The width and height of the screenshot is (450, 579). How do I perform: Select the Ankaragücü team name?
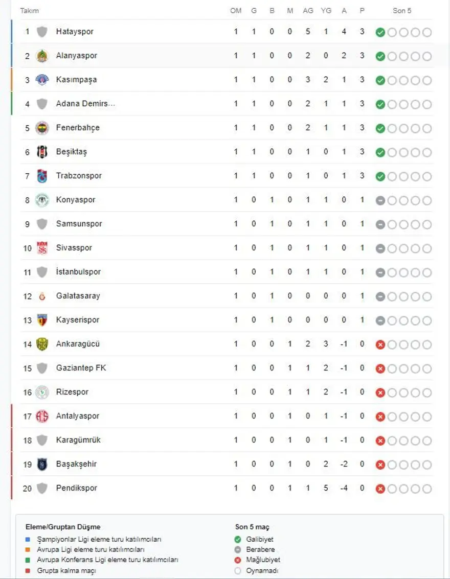(78, 344)
